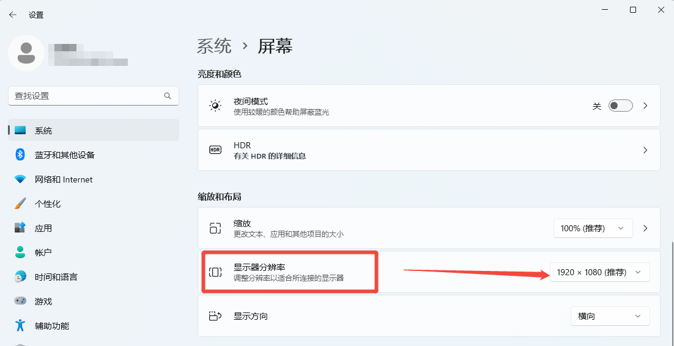The width and height of the screenshot is (674, 346).
Task: Click the user profile avatar
Action: 26,52
